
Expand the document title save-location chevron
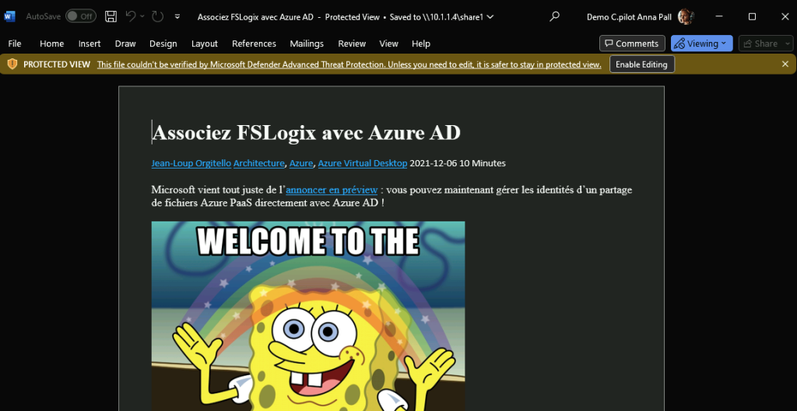(490, 17)
